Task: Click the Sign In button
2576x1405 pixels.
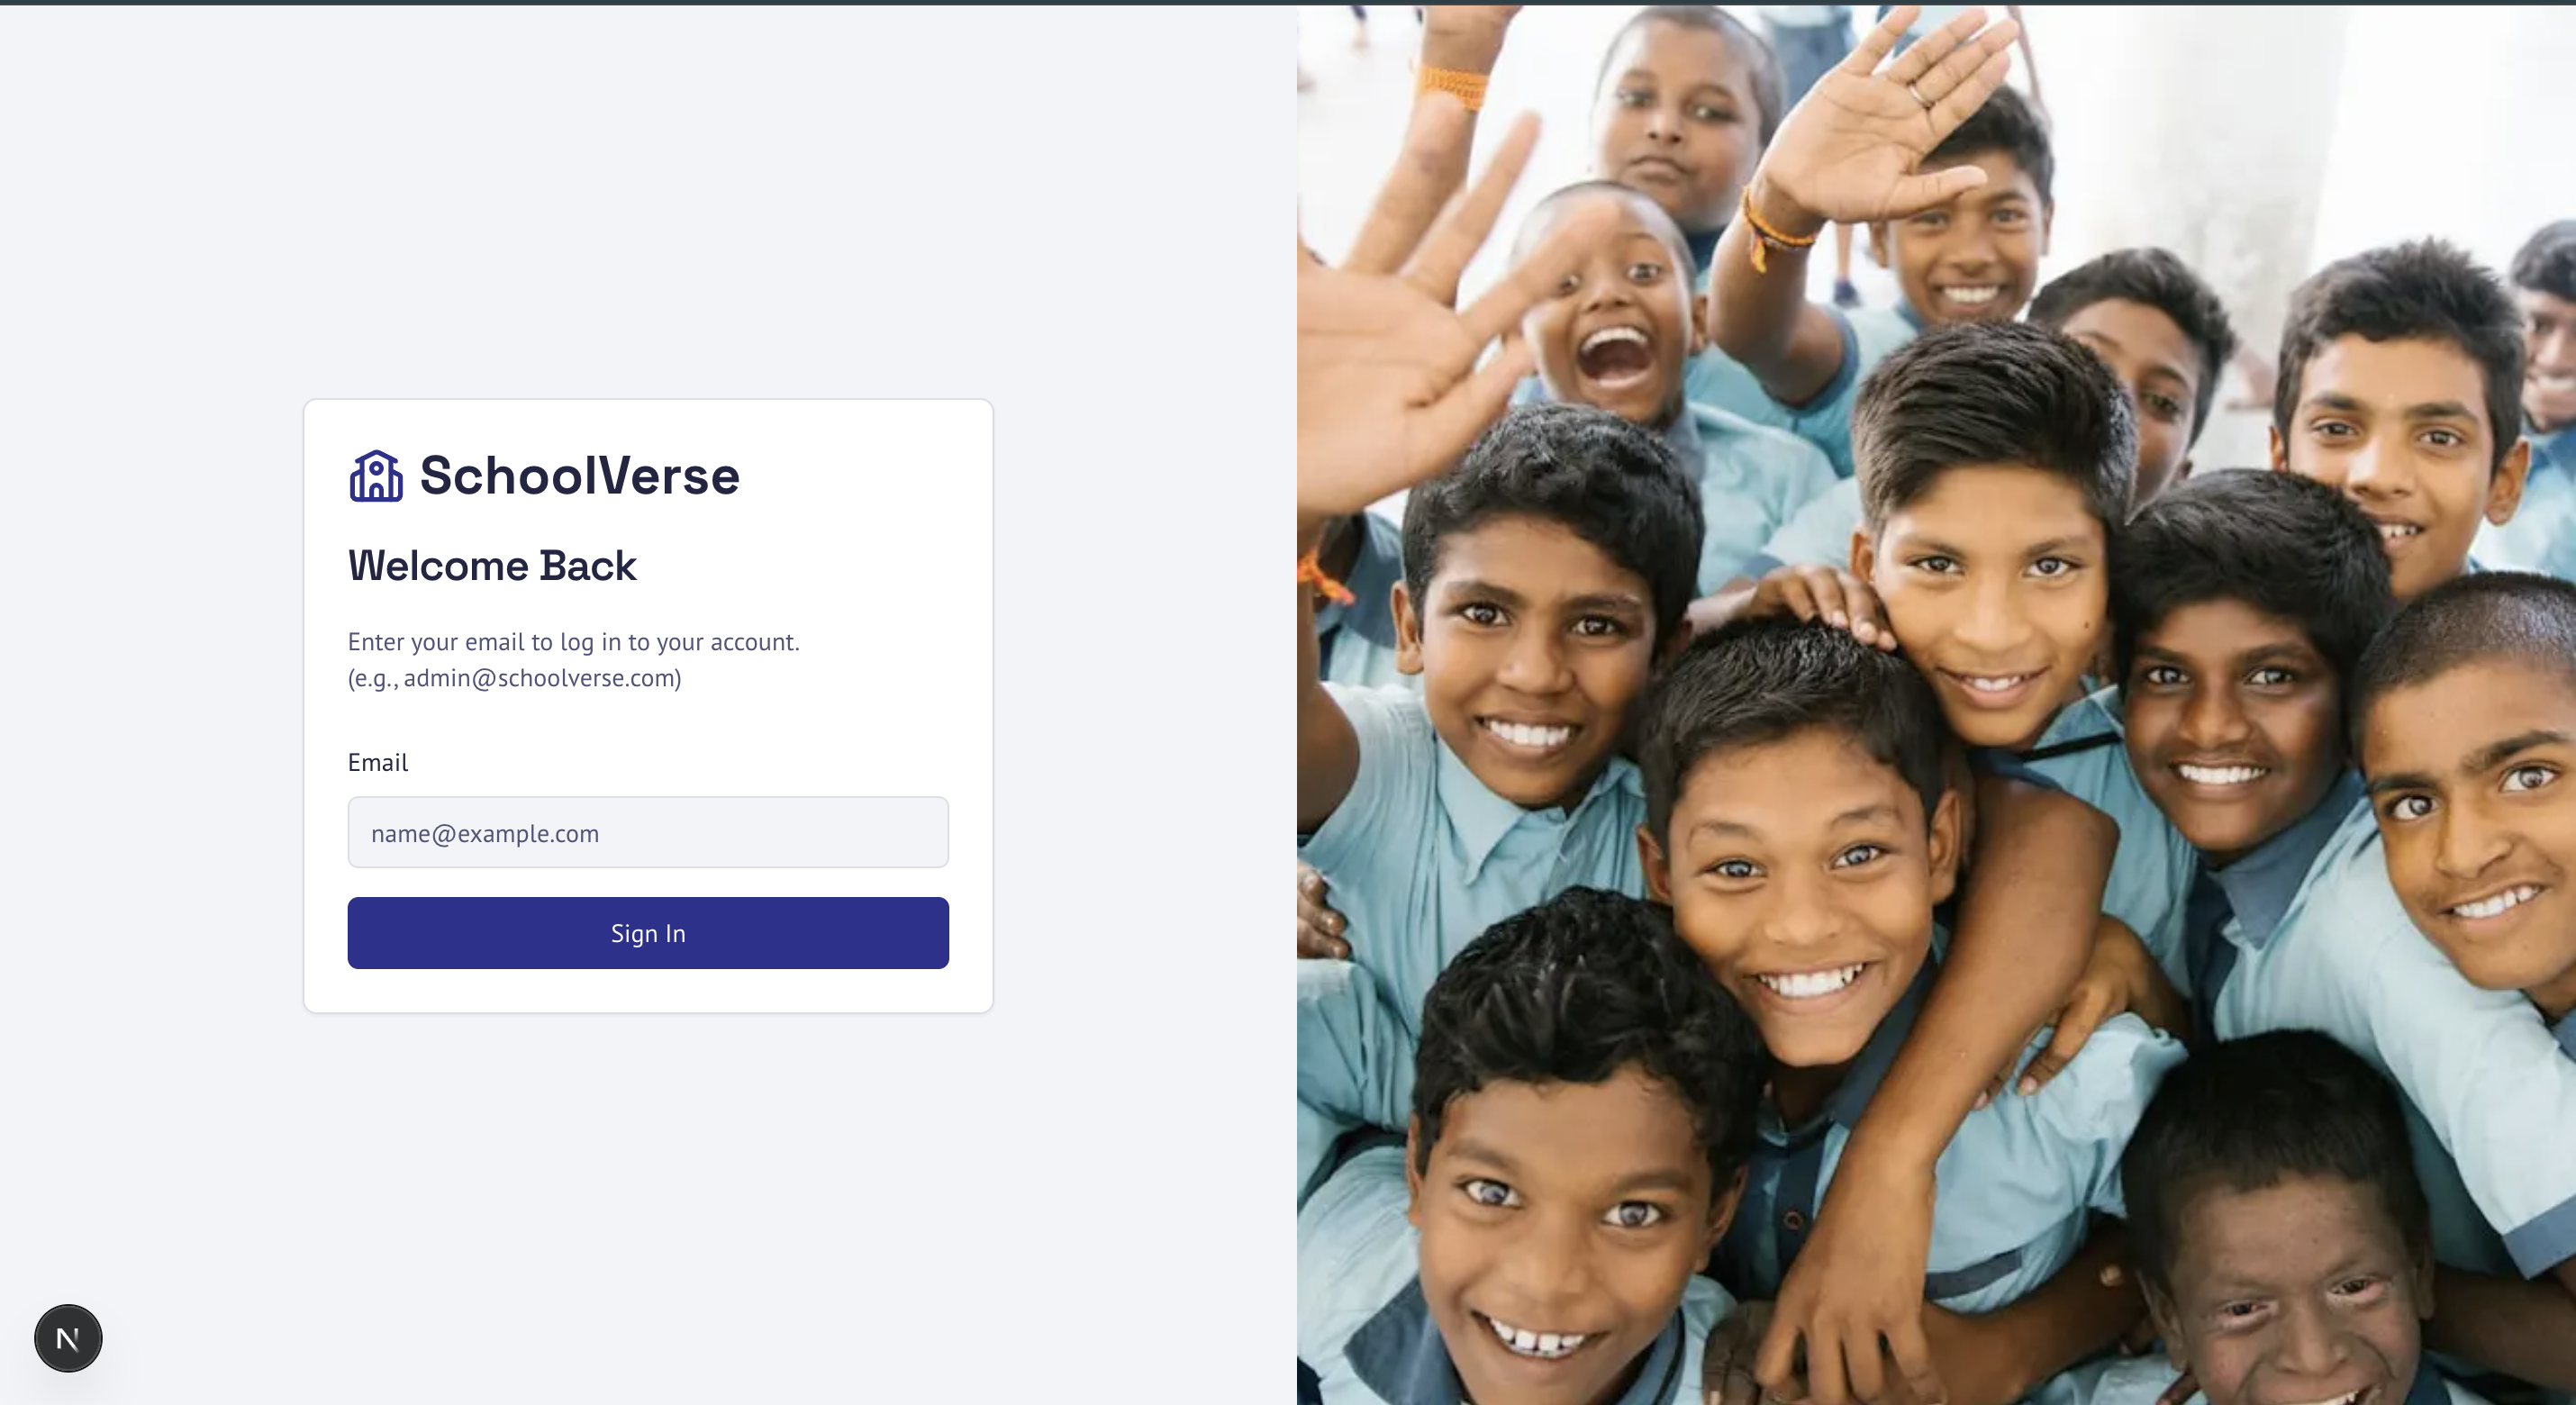Action: tap(648, 933)
